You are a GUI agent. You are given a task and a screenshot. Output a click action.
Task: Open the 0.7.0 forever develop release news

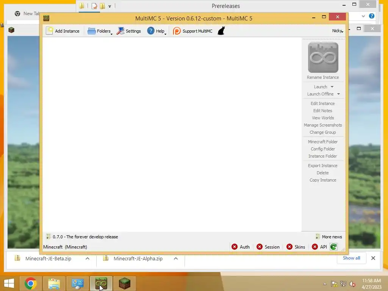[82, 237]
